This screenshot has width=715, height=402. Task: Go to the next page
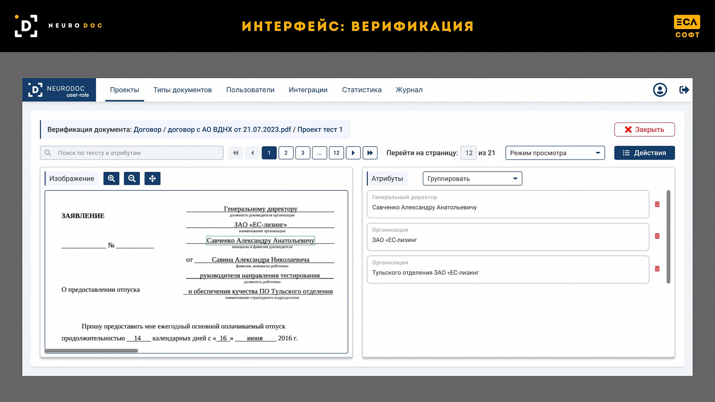click(353, 153)
